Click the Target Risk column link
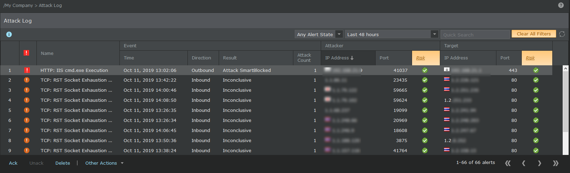570x173 pixels. click(x=530, y=58)
